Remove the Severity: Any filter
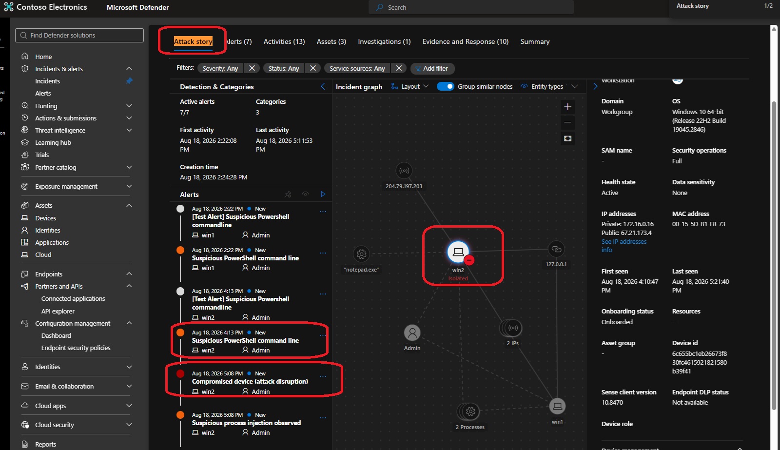 coord(252,68)
